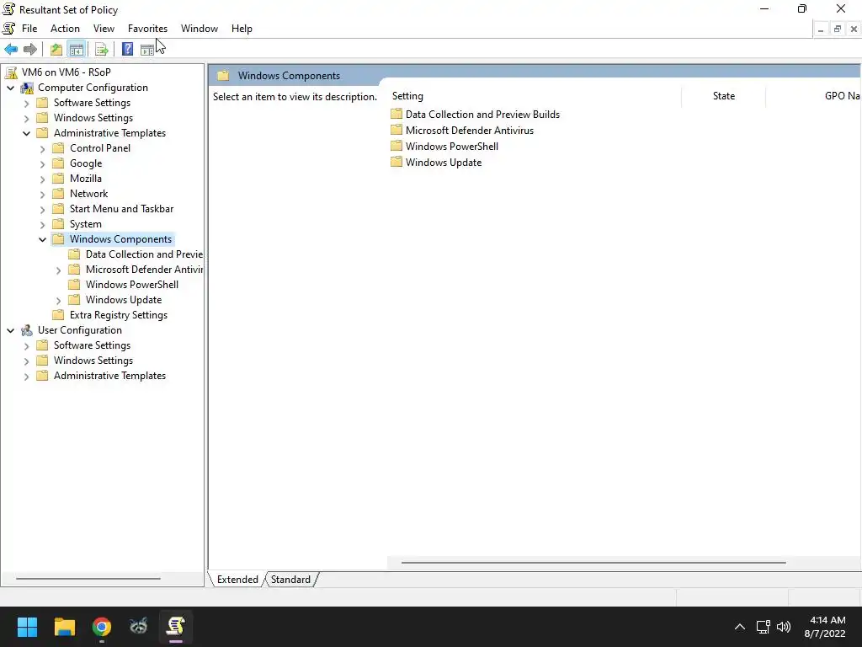Restore the inner MDI child window
Screen dimensions: 862x647
point(838,29)
